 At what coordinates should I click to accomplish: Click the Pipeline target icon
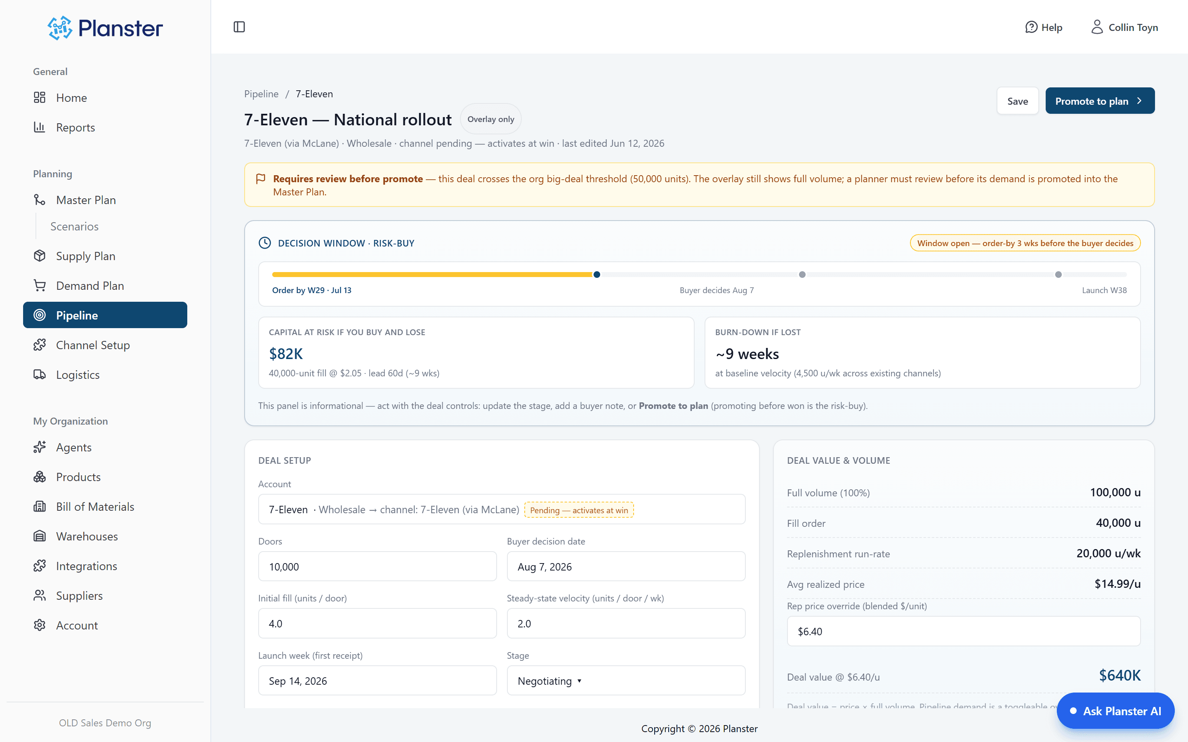40,315
